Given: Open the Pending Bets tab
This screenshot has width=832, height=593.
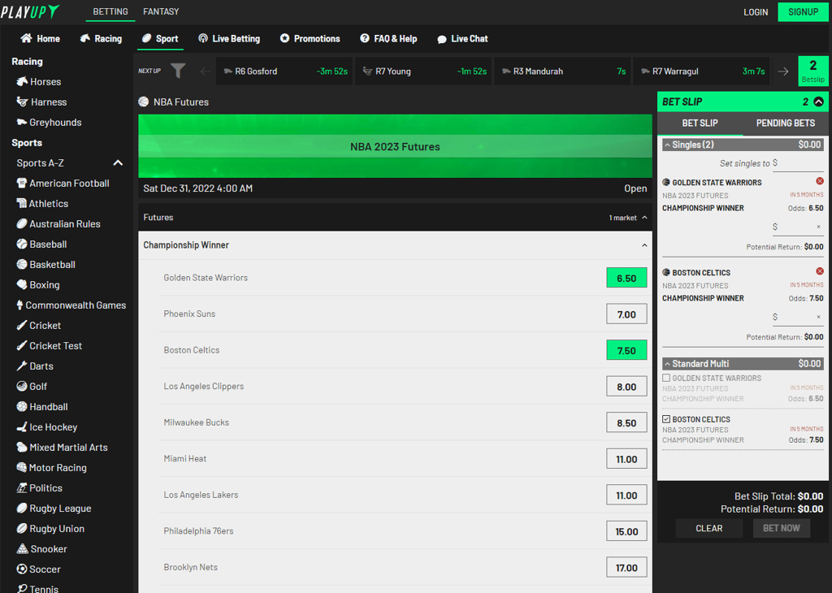Looking at the screenshot, I should pos(786,123).
